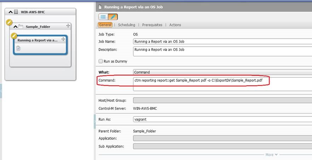The image size is (312, 160).
Task: Collapse the WIN-AWS-BMC server container
Action: [x=10, y=12]
